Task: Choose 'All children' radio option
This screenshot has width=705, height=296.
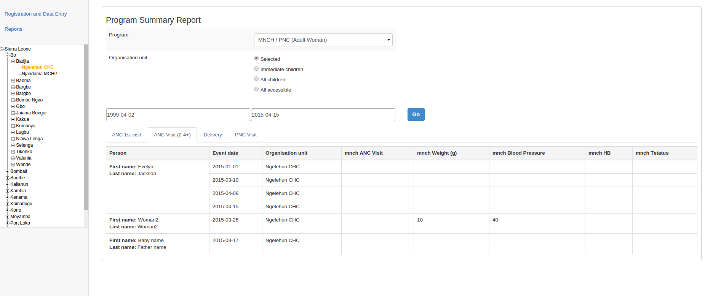Action: tap(256, 79)
